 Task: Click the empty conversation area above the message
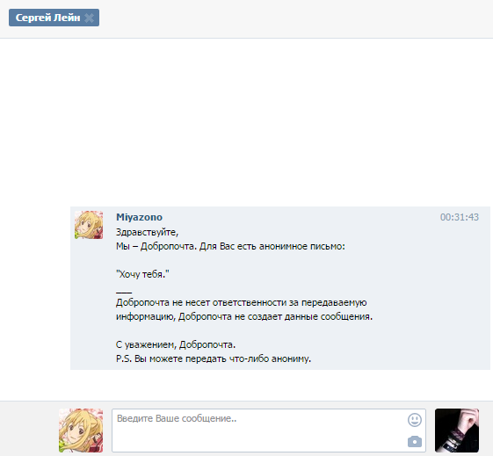246,122
